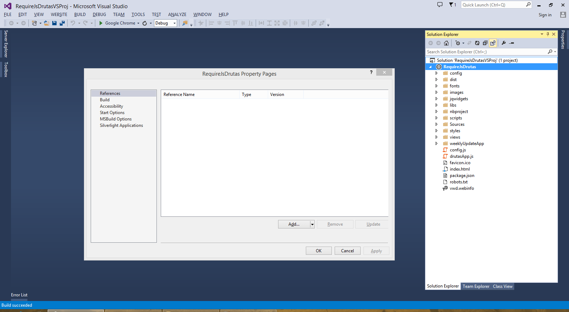Expand the config folder
Screen dimensions: 569x312
click(x=436, y=73)
